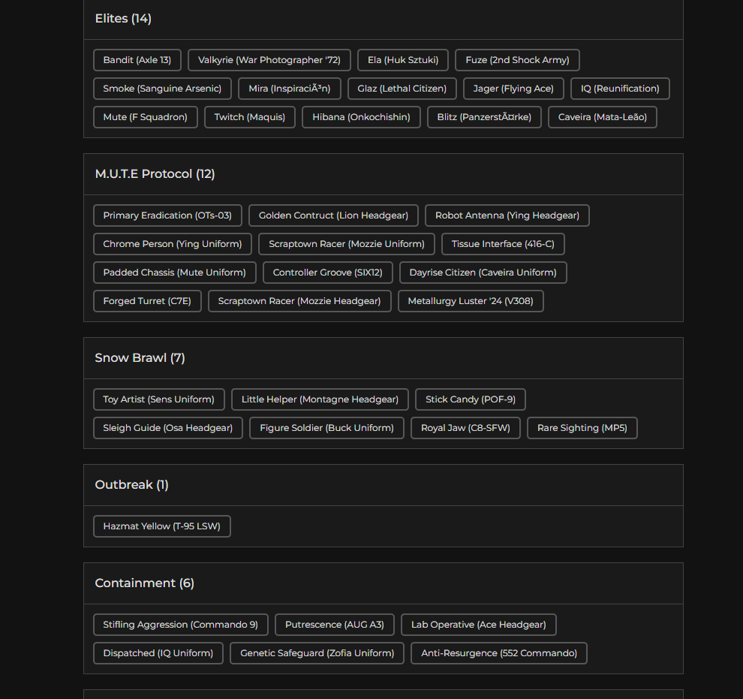Pick Rare Sighting (MP5) tag
The width and height of the screenshot is (743, 699).
point(582,428)
